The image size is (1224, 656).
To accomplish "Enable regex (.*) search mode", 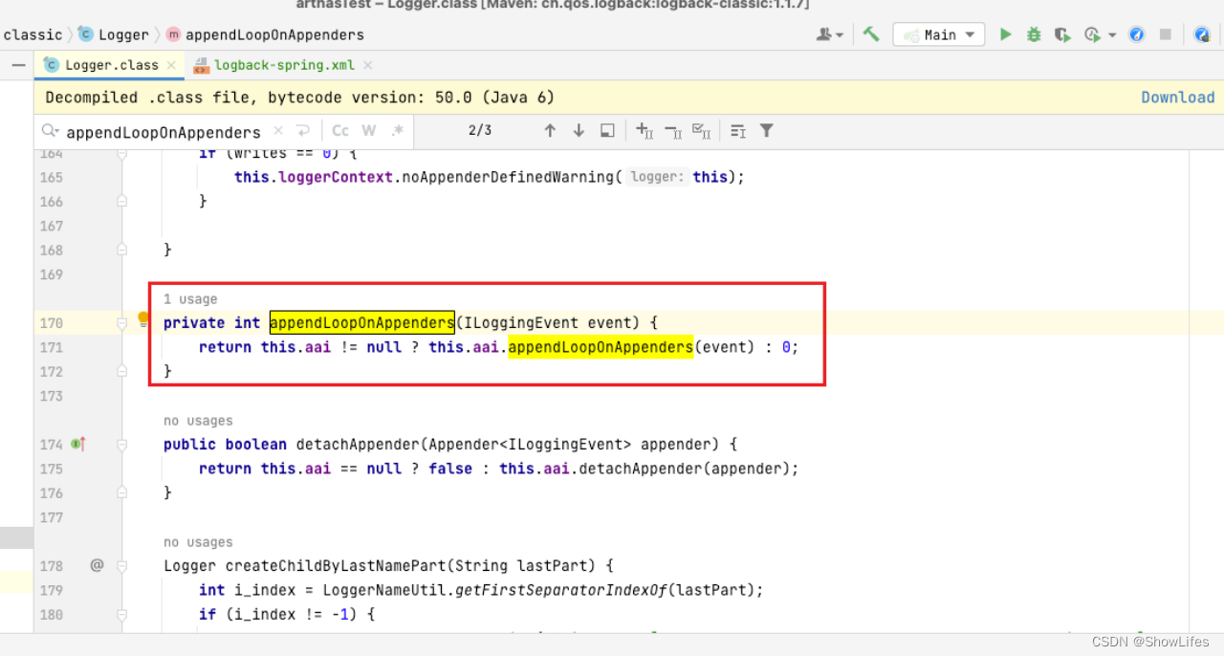I will [398, 130].
